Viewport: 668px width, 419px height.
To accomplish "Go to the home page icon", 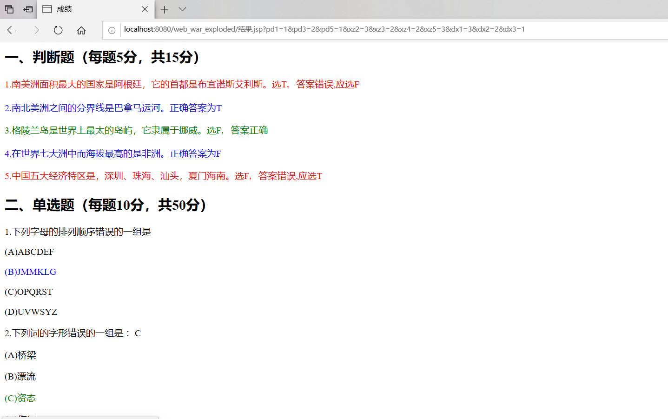I will tap(81, 30).
